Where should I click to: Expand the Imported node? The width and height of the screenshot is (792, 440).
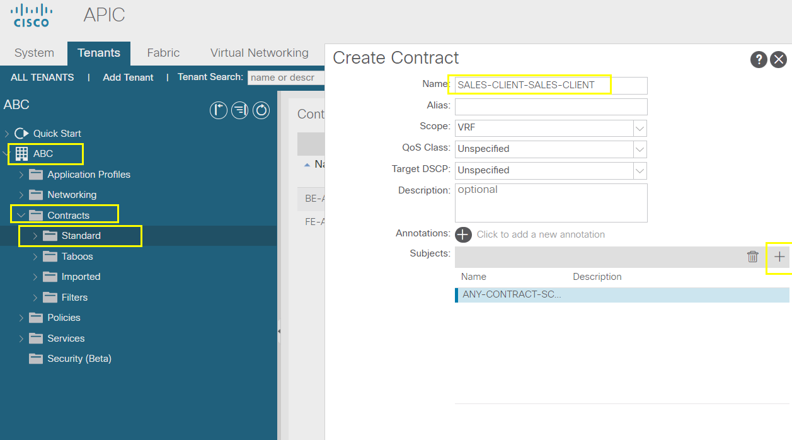35,276
